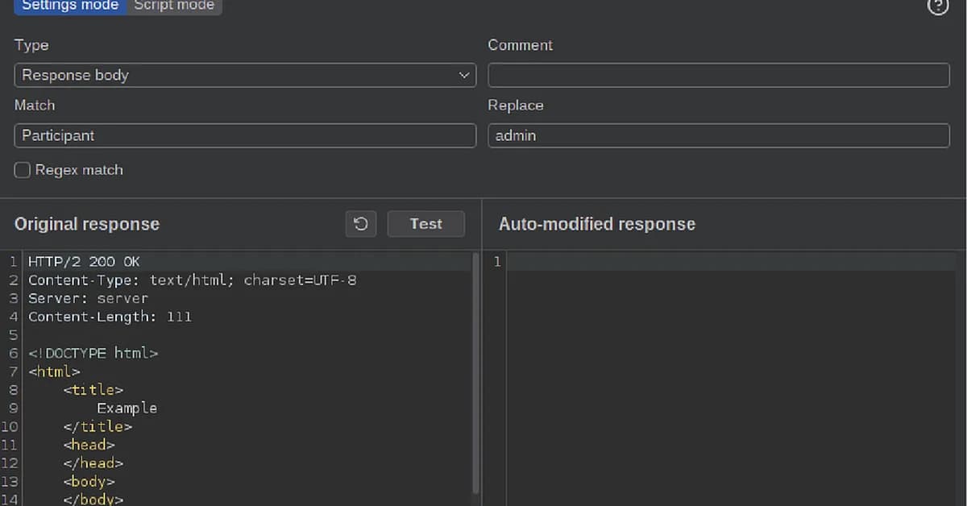Click the '<html>' tag line

(54, 371)
